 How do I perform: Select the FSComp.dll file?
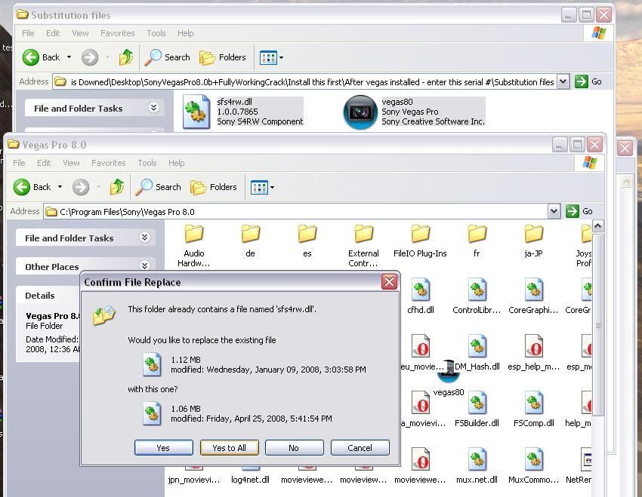point(533,410)
